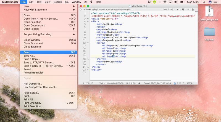Click the 2 / 1 / 0 document statistics text
Screen dimensions: 221x122
181,83
